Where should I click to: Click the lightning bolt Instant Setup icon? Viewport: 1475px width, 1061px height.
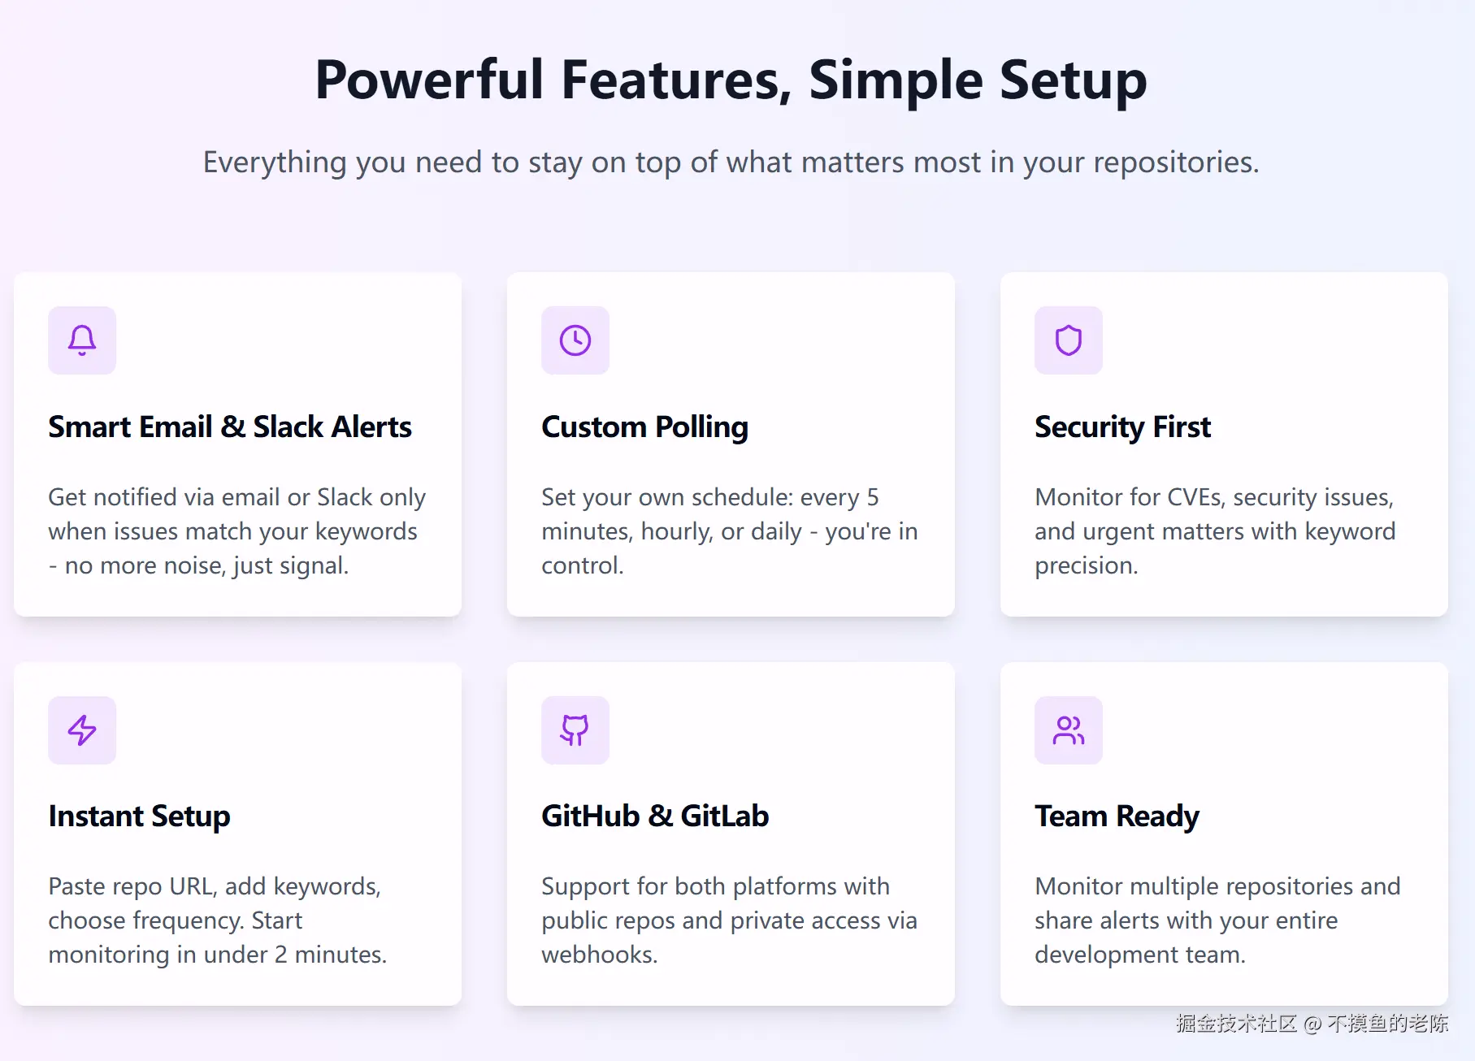pos(82,730)
